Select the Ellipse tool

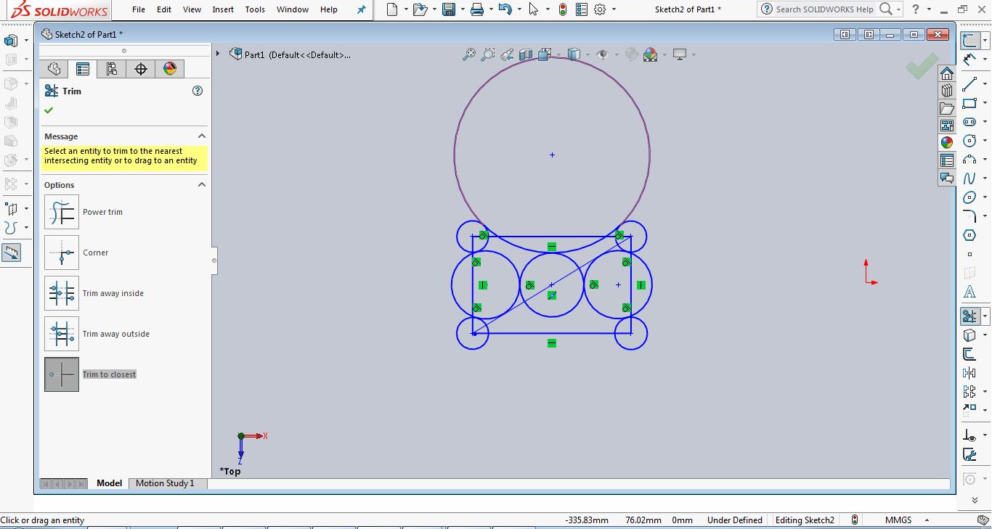coord(969,197)
